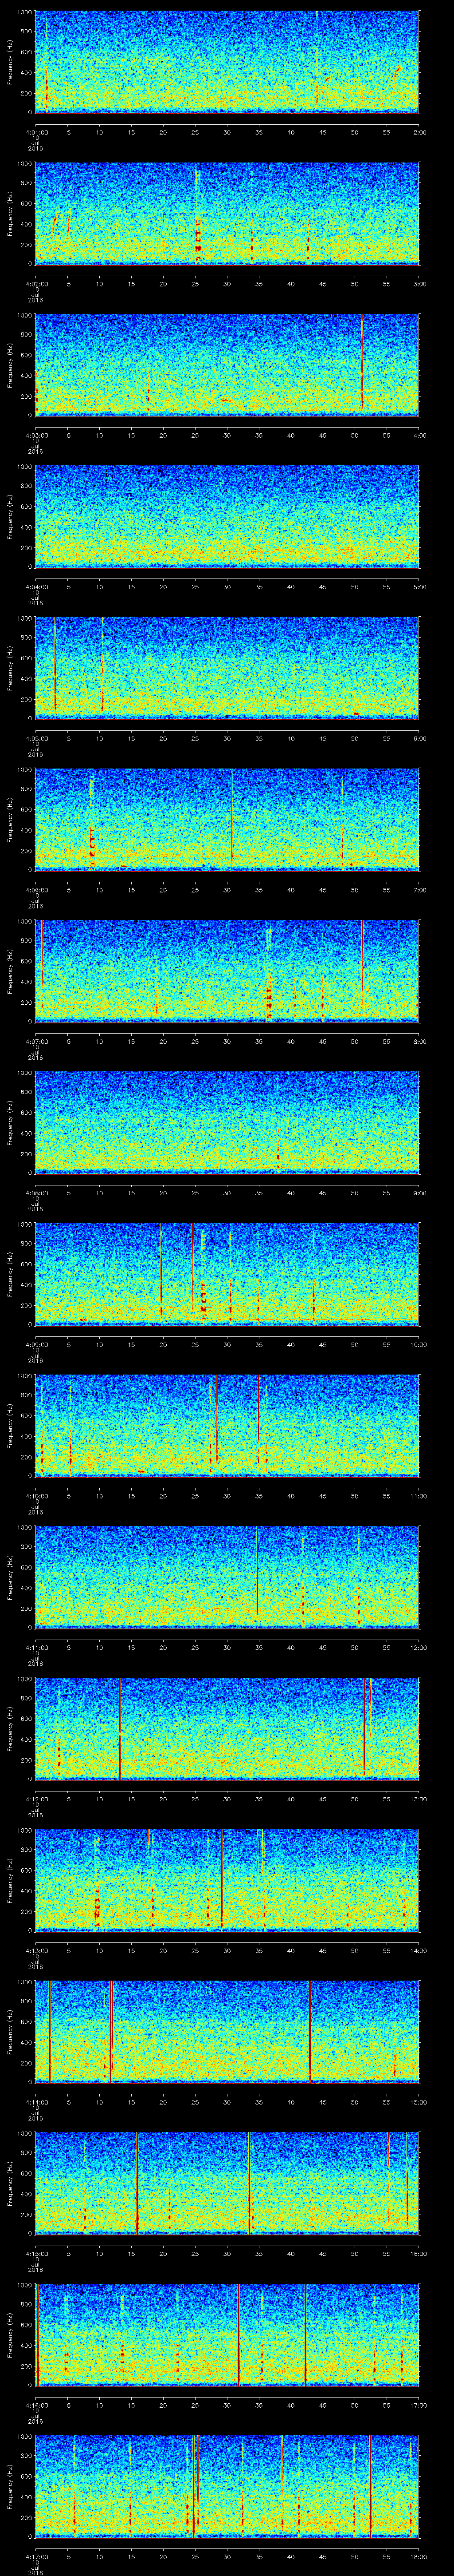
Task: Click the '18:00' end time label
Action: (419, 2556)
